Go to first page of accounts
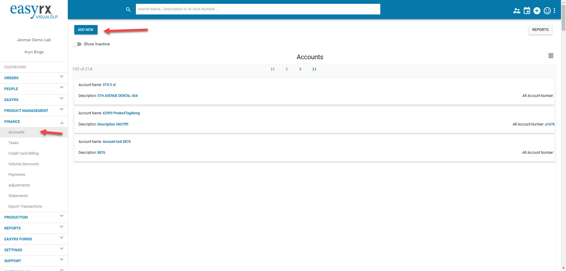The width and height of the screenshot is (566, 271). coord(273,69)
